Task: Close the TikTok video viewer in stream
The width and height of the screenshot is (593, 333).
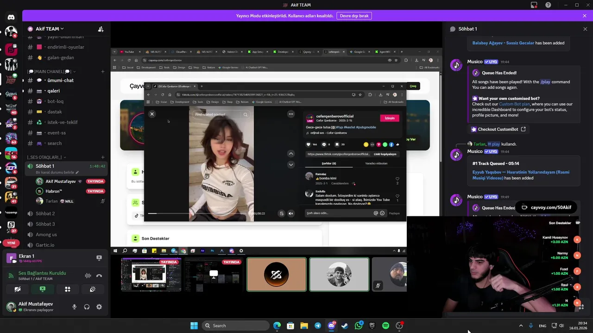Action: pos(151,114)
